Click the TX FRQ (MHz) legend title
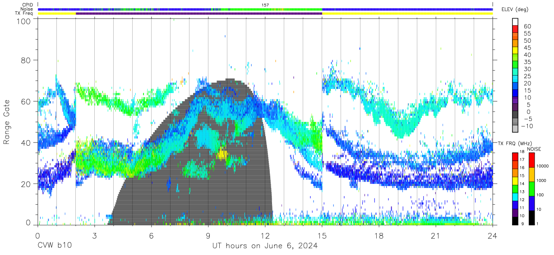 pos(516,143)
